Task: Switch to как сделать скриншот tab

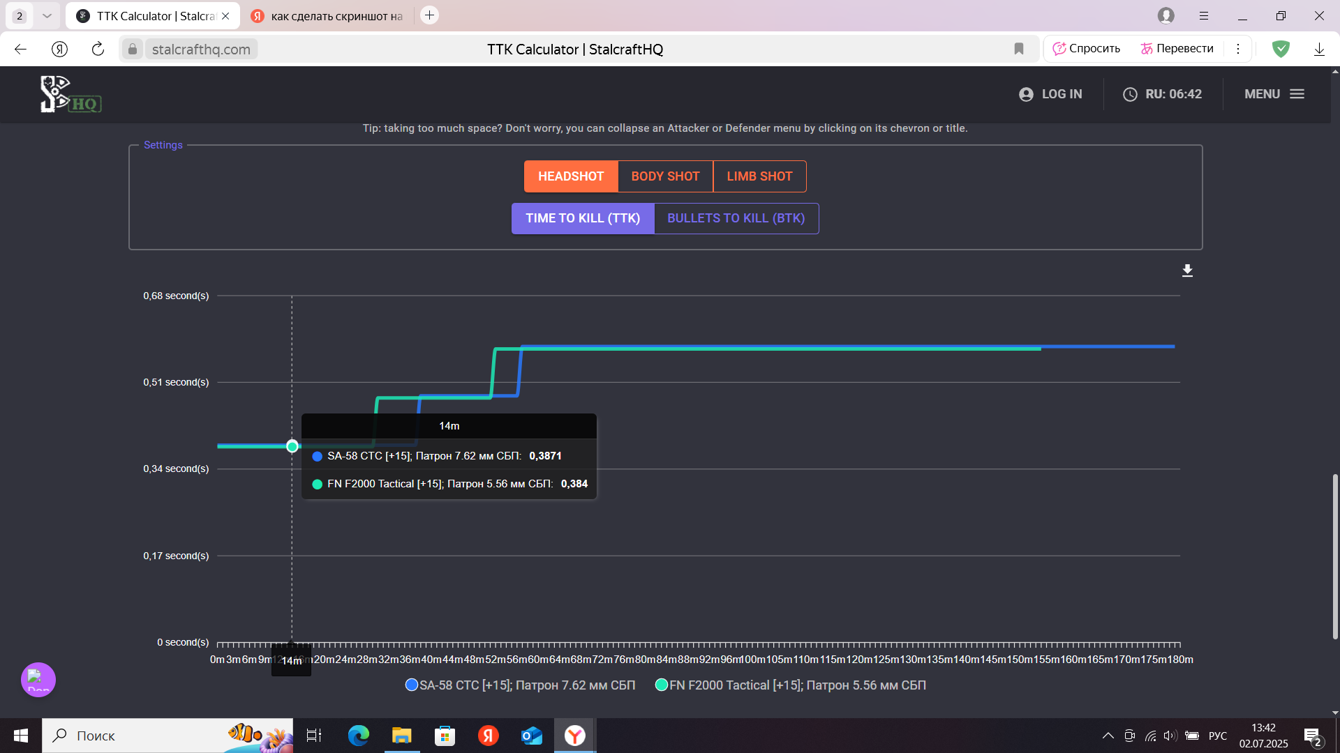Action: point(328,15)
